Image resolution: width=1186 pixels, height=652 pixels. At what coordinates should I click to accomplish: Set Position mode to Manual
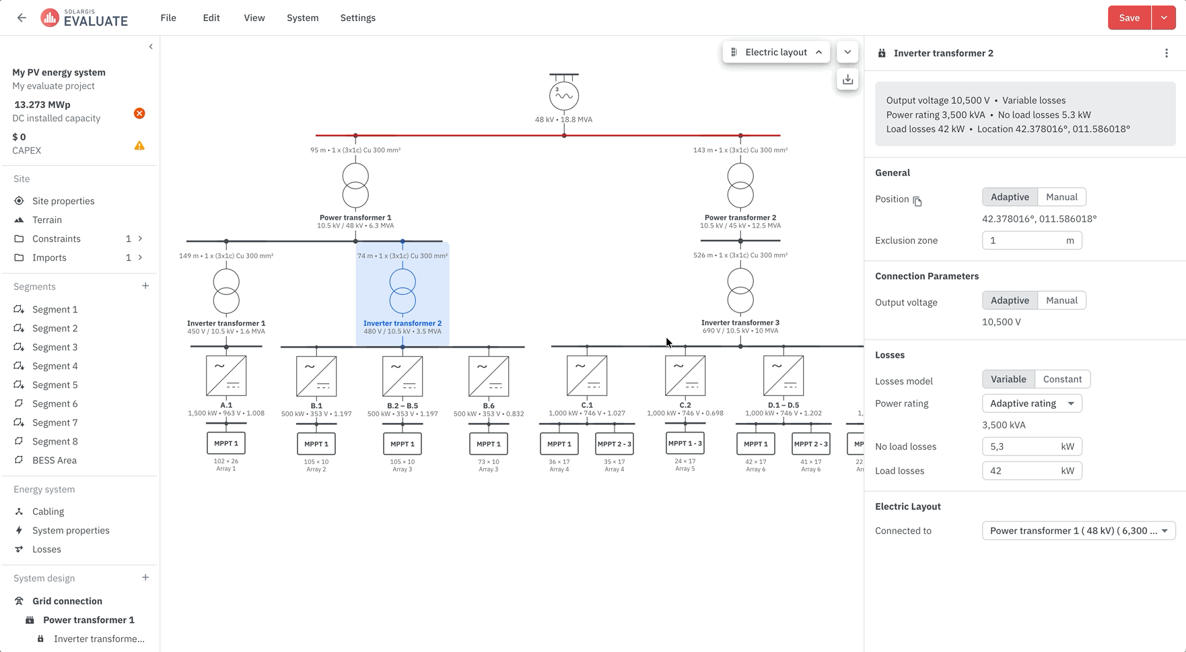click(x=1061, y=197)
